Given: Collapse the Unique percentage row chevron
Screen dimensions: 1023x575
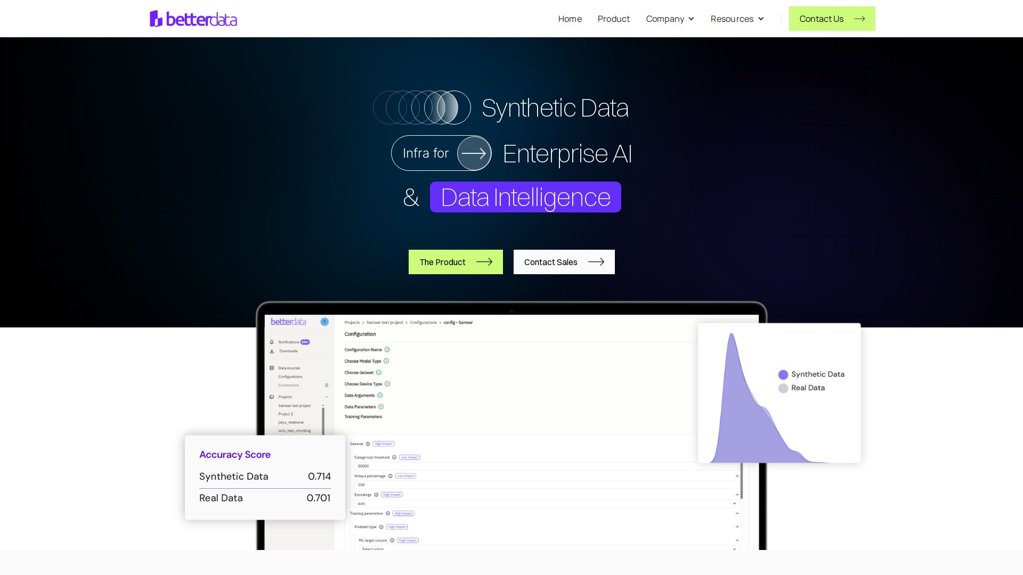Looking at the screenshot, I should point(737,477).
